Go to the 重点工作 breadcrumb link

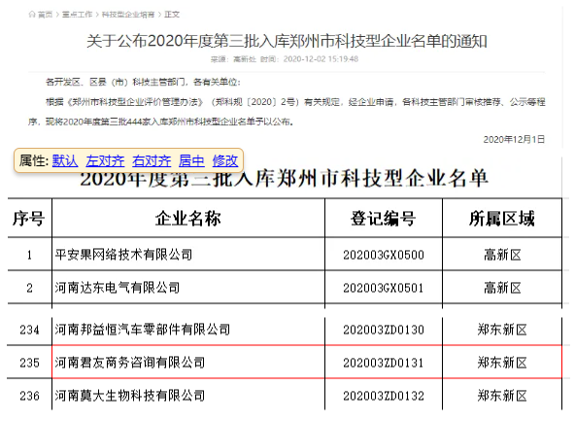pyautogui.click(x=77, y=15)
